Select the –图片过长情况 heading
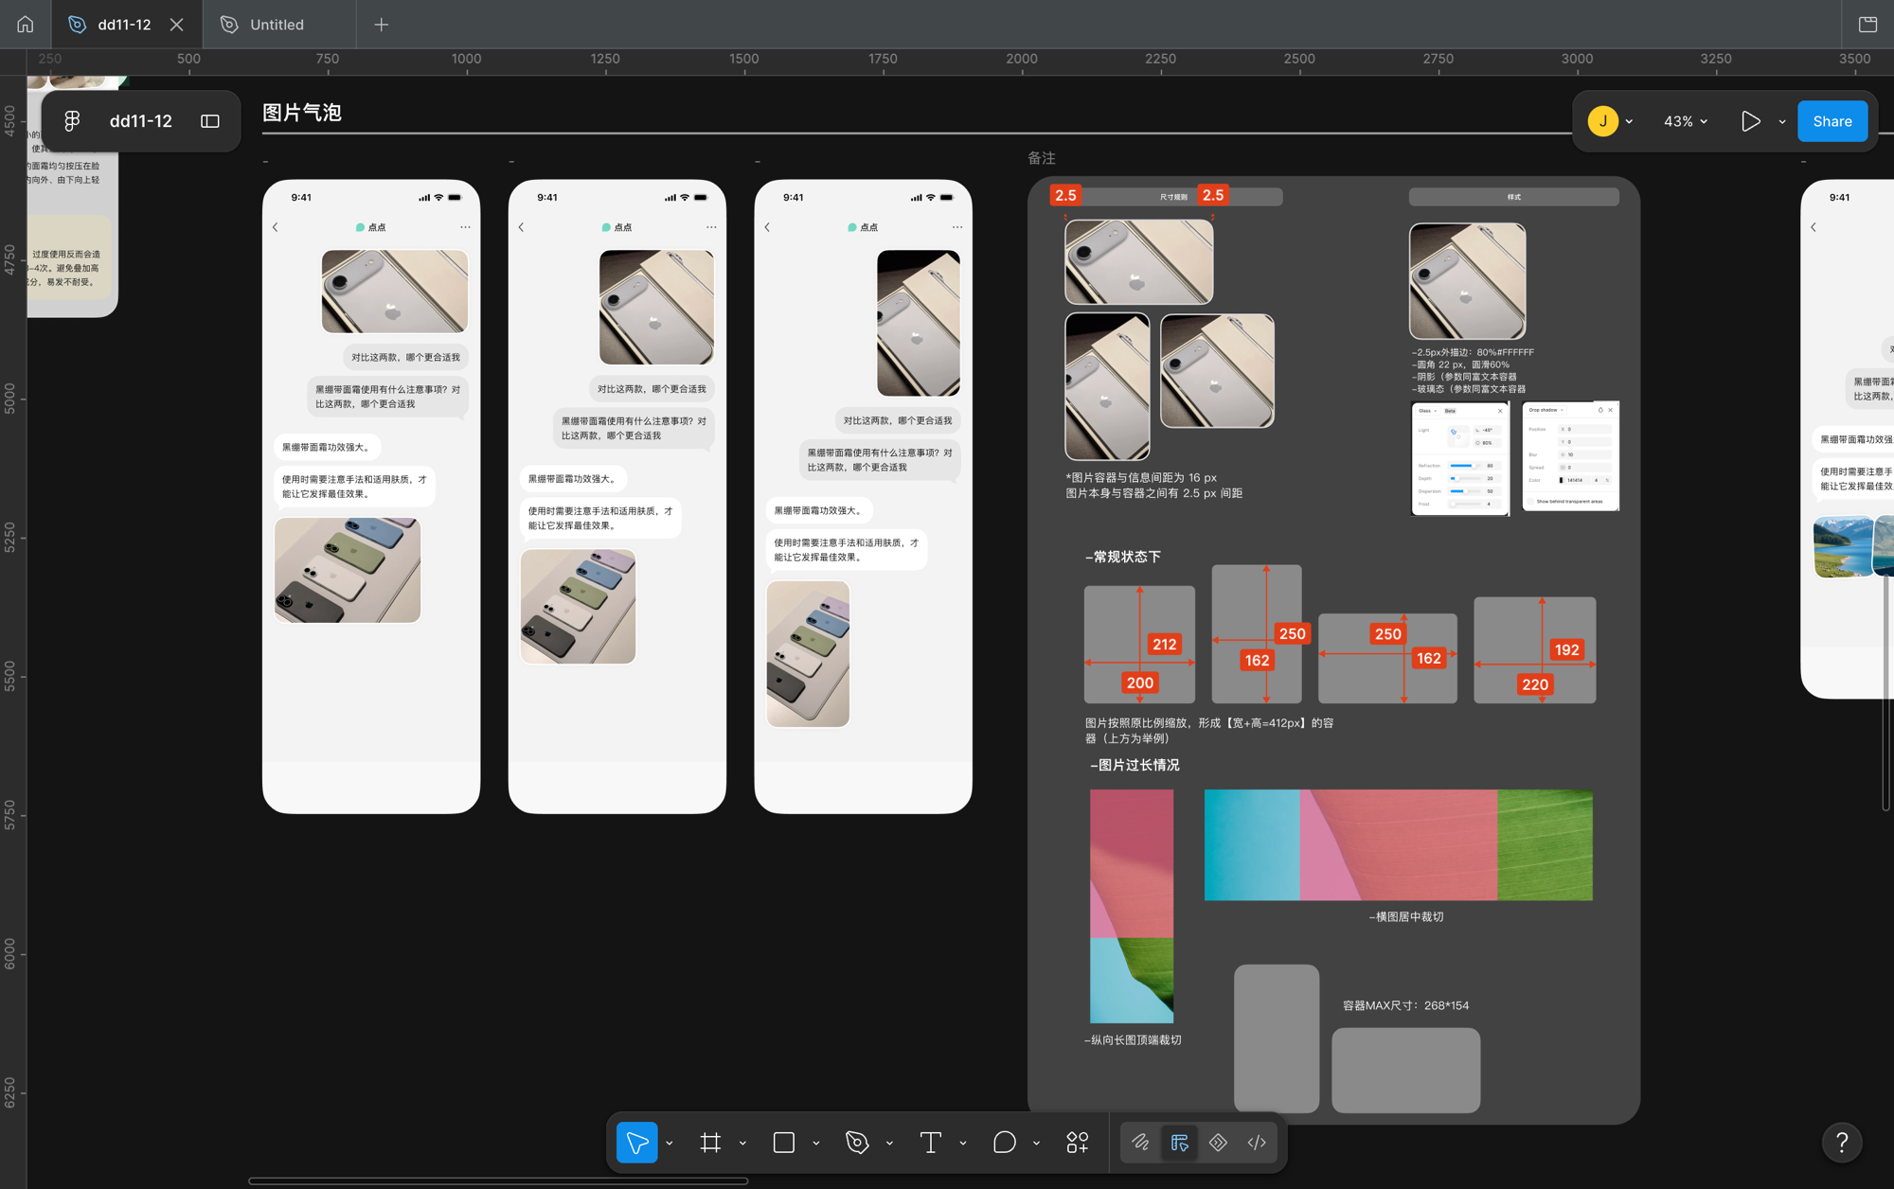The width and height of the screenshot is (1894, 1189). (1135, 765)
